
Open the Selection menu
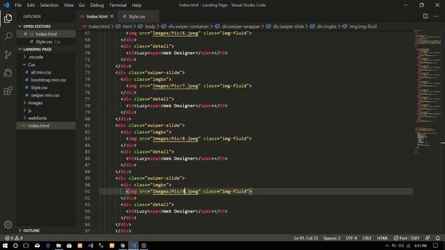pyautogui.click(x=49, y=5)
